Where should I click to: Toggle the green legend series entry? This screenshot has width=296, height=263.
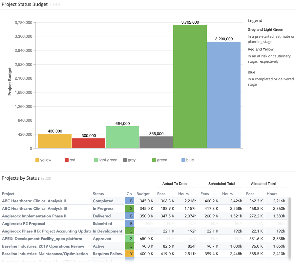pos(160,160)
